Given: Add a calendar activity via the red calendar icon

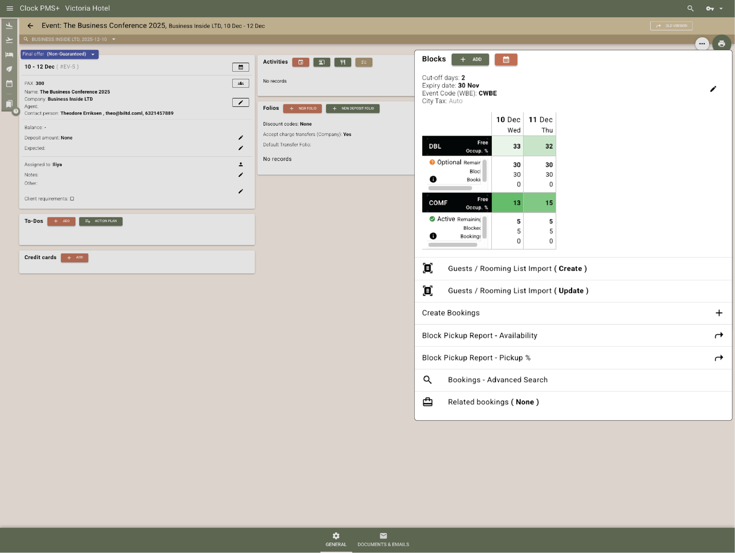Looking at the screenshot, I should point(301,62).
